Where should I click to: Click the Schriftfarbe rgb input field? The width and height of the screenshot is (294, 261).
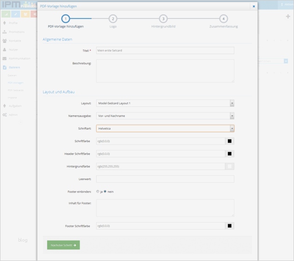tap(160, 141)
